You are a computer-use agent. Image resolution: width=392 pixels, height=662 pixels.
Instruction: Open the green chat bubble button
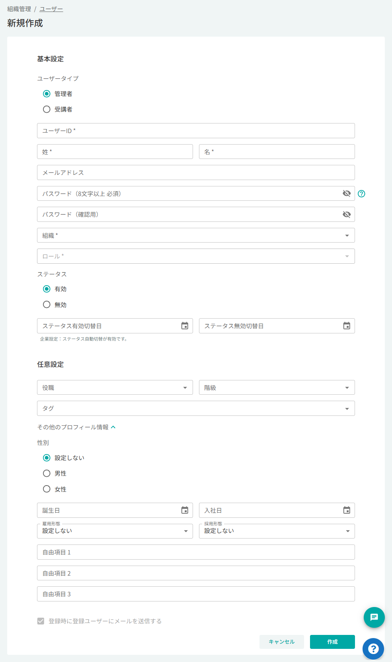(374, 617)
